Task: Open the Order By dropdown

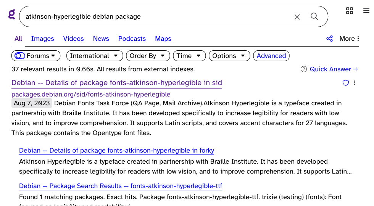Action: [x=148, y=56]
